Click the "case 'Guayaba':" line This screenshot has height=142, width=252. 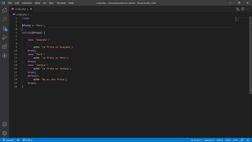coord(39,40)
